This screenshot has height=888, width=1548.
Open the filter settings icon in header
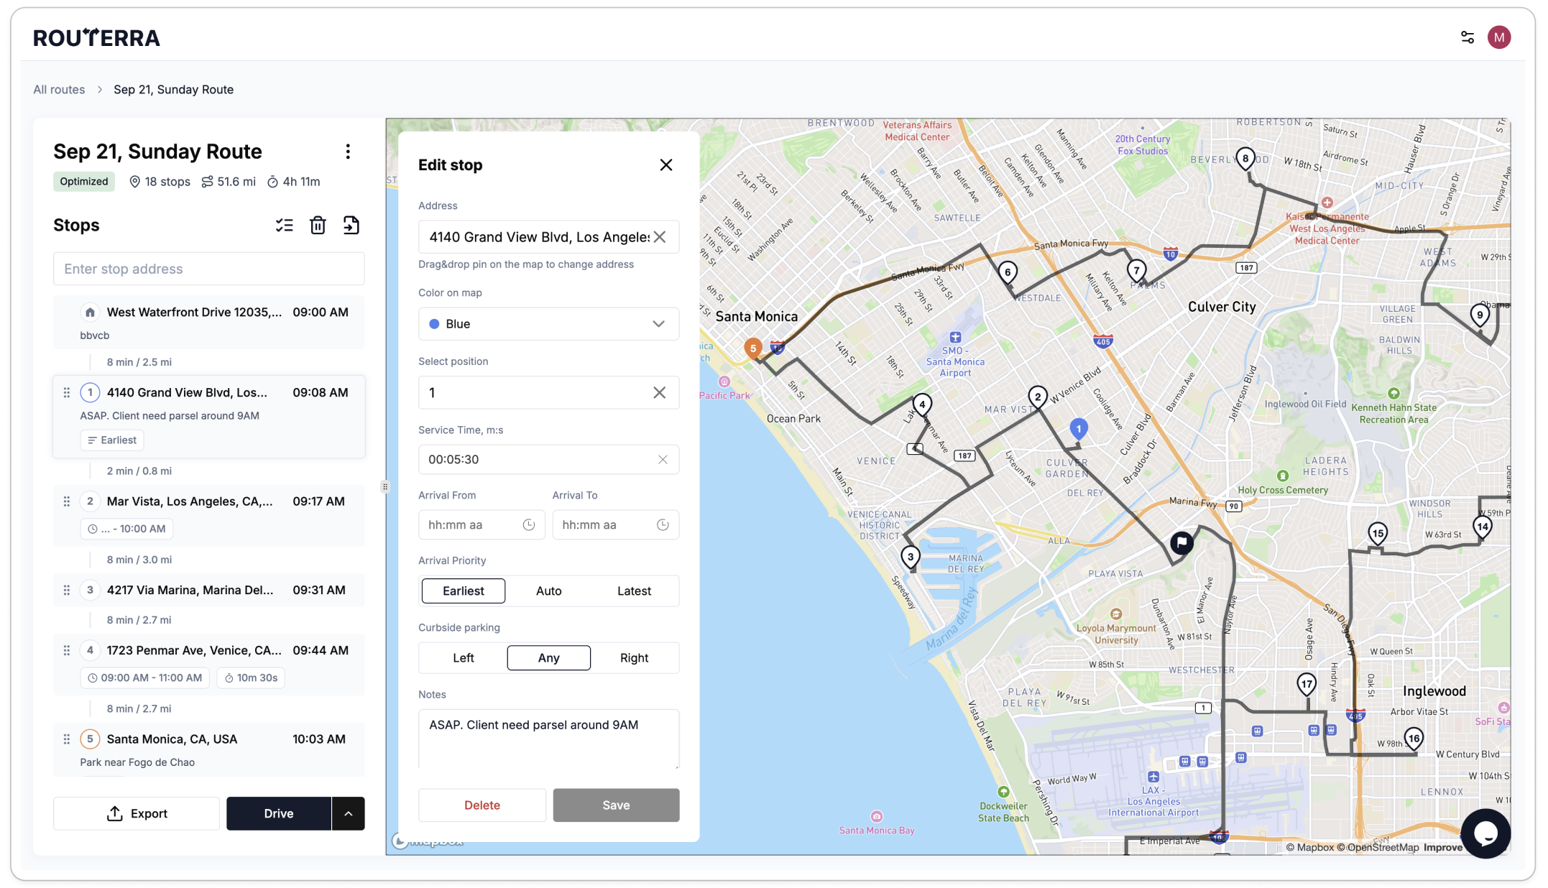pos(1467,37)
